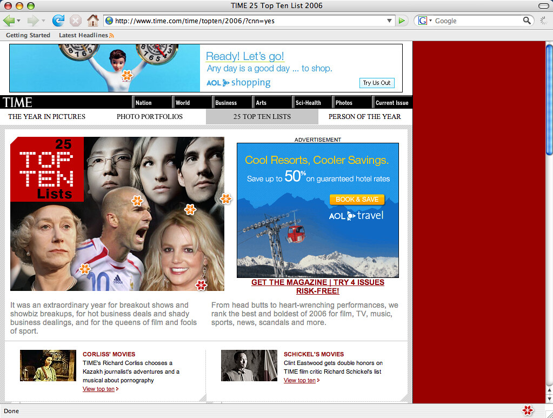Click Get the Magazine Try 4 Issues link
Viewport: 553px width, 418px height.
318,287
